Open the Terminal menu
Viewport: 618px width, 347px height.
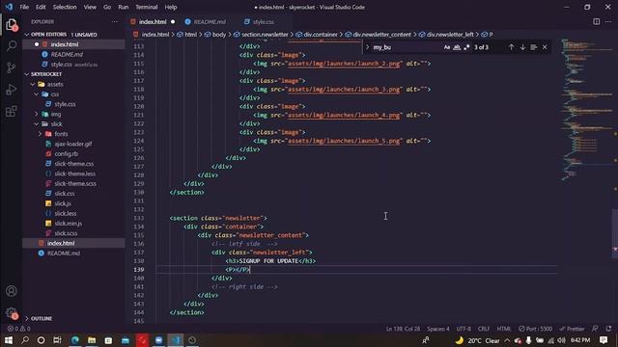click(x=147, y=7)
